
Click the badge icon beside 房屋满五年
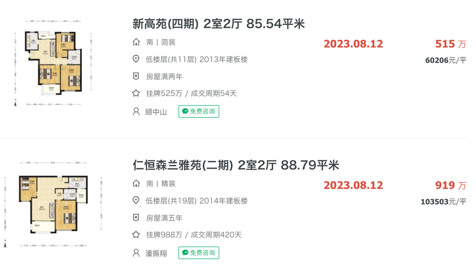136,218
